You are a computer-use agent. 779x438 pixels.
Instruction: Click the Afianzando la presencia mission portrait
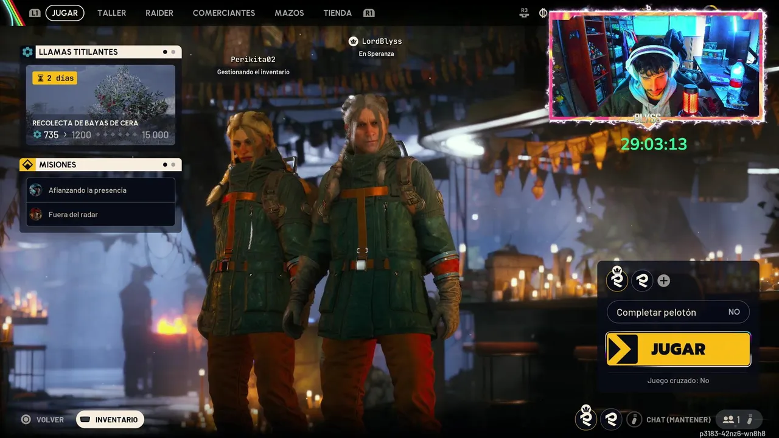[x=36, y=190]
